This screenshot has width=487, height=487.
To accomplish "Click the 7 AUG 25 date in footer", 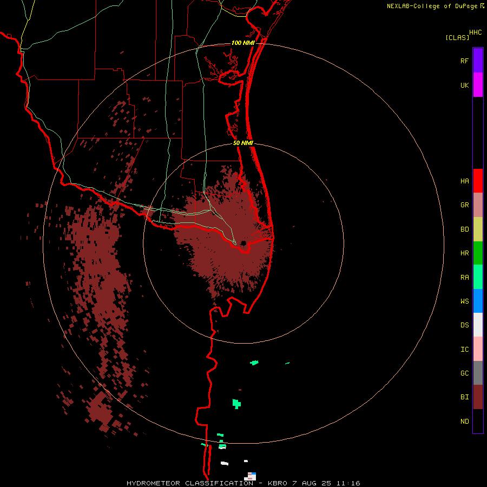I will pyautogui.click(x=313, y=483).
